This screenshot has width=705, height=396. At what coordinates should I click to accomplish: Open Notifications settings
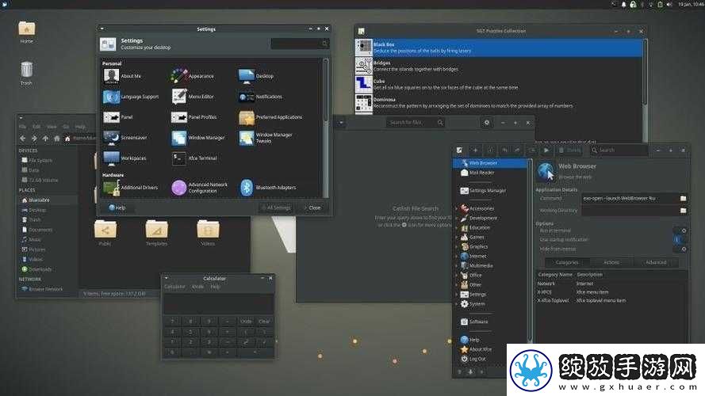[x=260, y=97]
